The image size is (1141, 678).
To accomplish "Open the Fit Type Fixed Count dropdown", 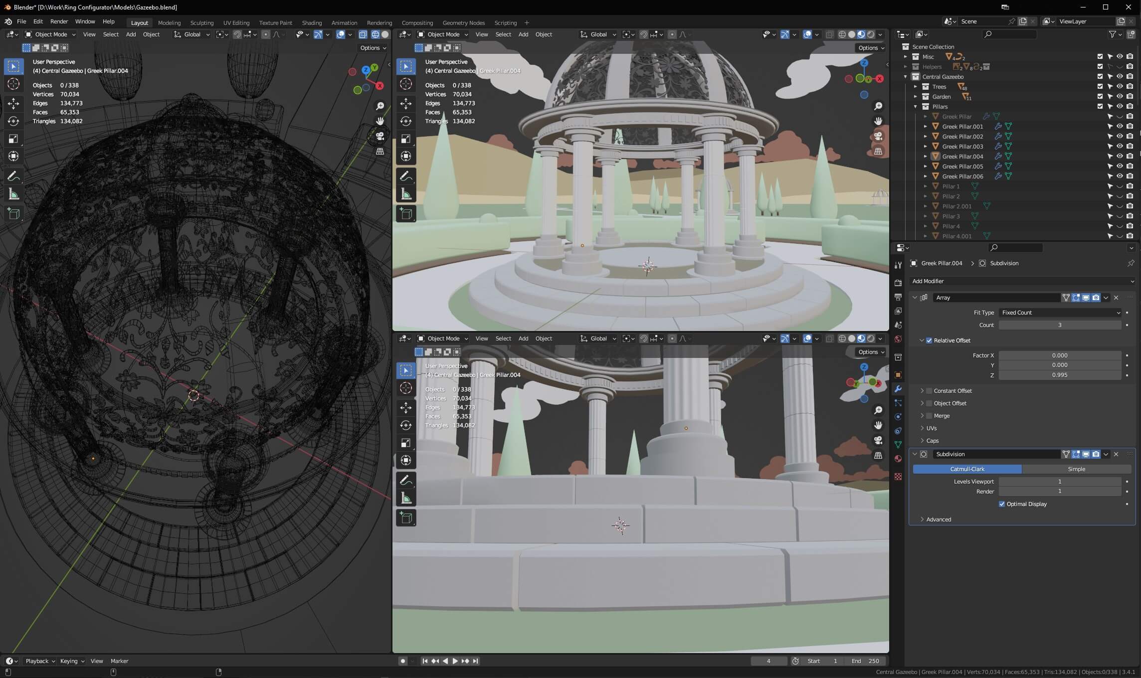I will coord(1060,313).
